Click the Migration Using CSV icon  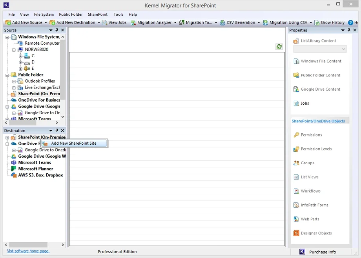[266, 23]
